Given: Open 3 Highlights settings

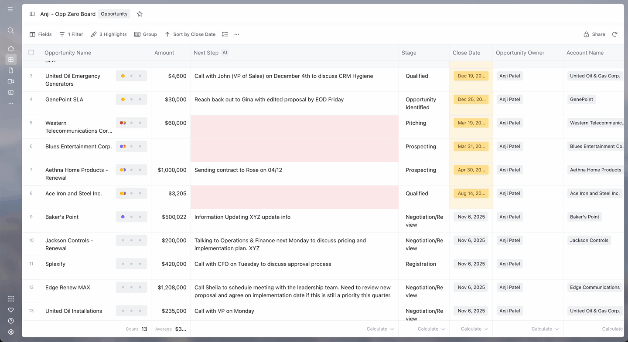Looking at the screenshot, I should [x=109, y=34].
